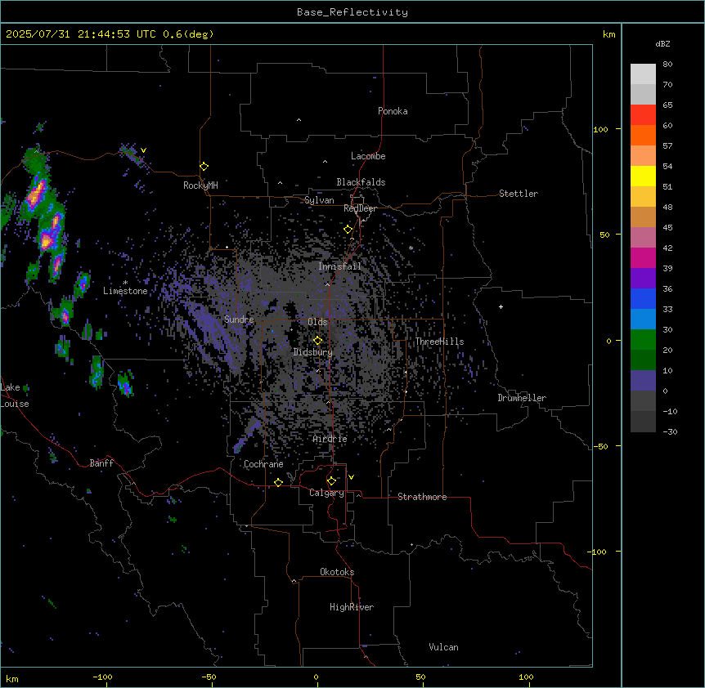Click the ThreeHills city label

click(439, 342)
